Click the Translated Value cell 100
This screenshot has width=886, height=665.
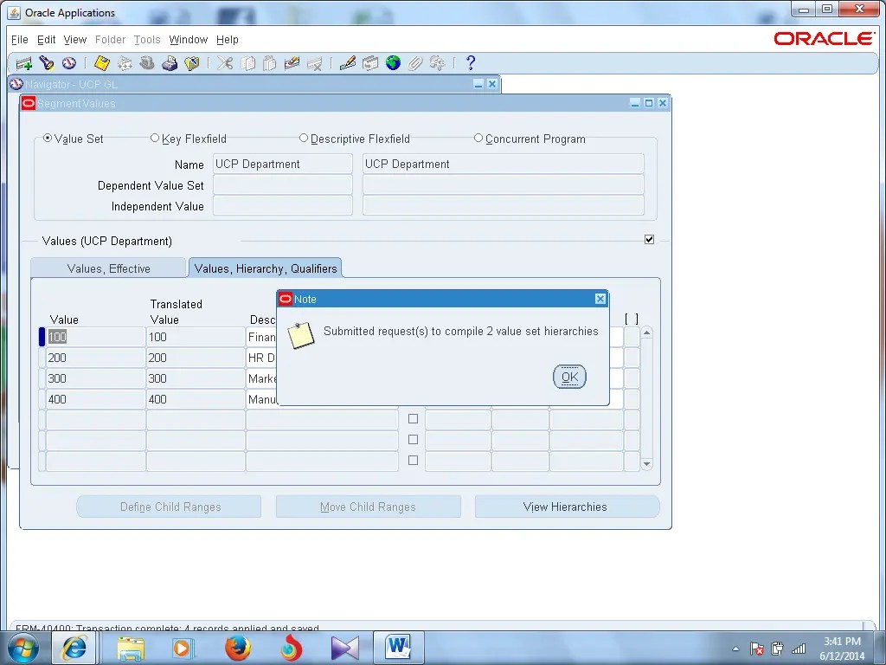click(196, 337)
